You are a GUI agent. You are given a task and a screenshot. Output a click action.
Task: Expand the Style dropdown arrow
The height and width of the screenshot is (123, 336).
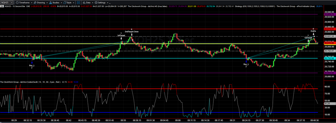click(x=74, y=2)
